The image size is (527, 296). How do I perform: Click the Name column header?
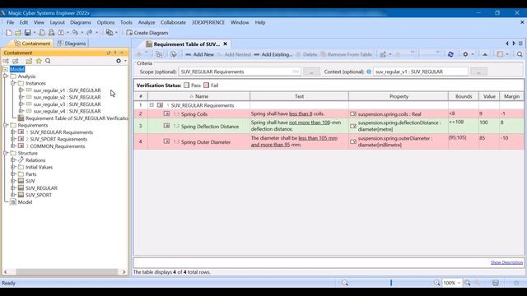click(x=198, y=96)
